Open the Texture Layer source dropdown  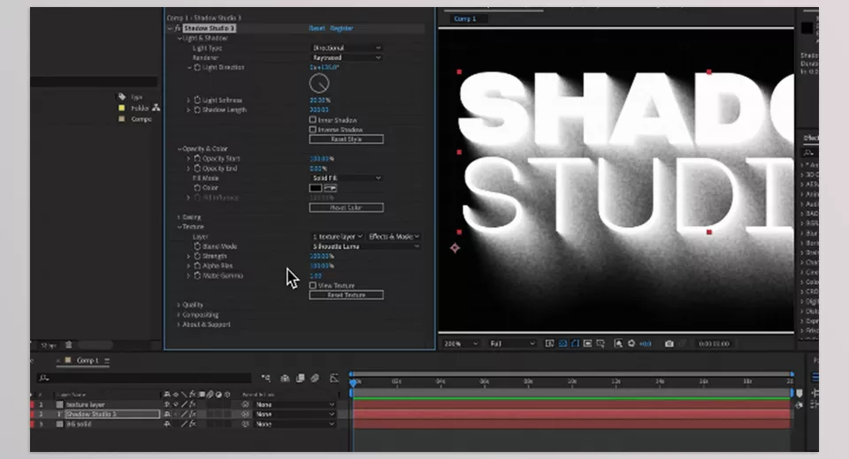click(337, 237)
